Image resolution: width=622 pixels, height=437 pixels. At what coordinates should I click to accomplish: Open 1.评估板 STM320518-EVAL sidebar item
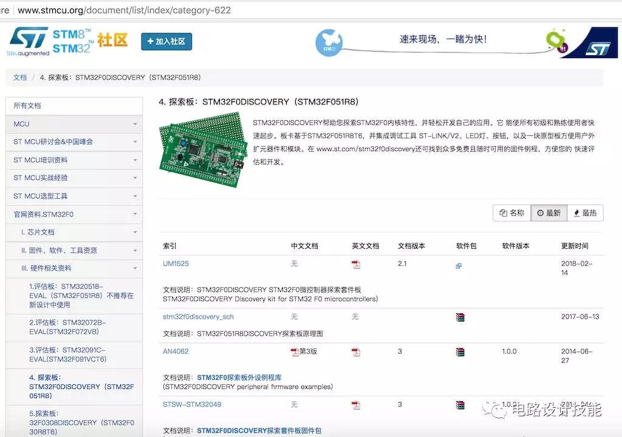tap(74, 296)
